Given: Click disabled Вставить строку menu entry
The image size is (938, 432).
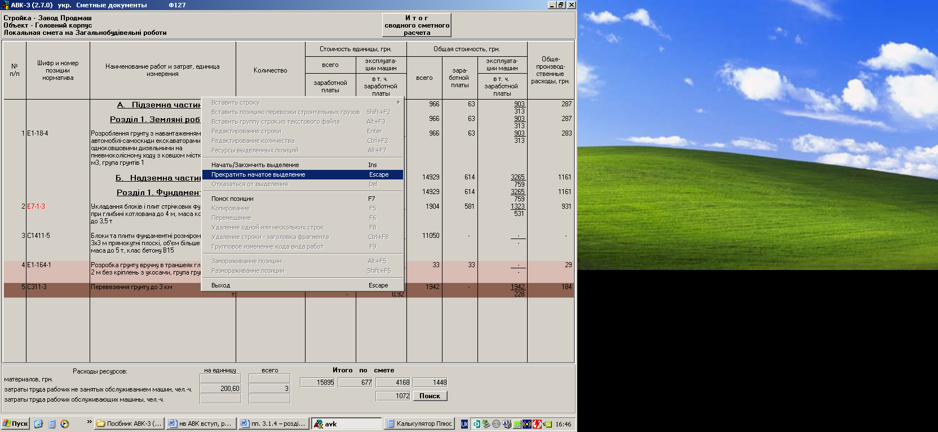Looking at the screenshot, I should coord(303,102).
